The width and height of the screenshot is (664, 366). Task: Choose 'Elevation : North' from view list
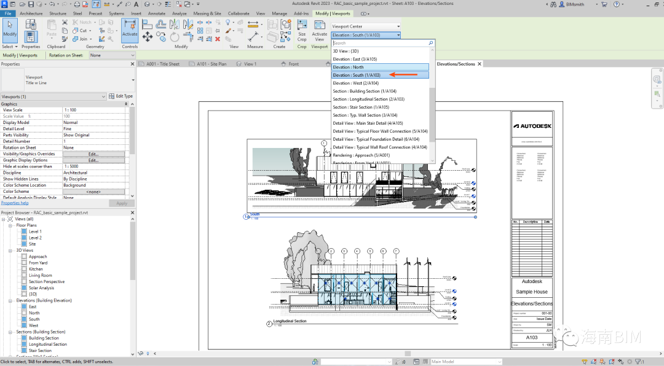pos(380,67)
